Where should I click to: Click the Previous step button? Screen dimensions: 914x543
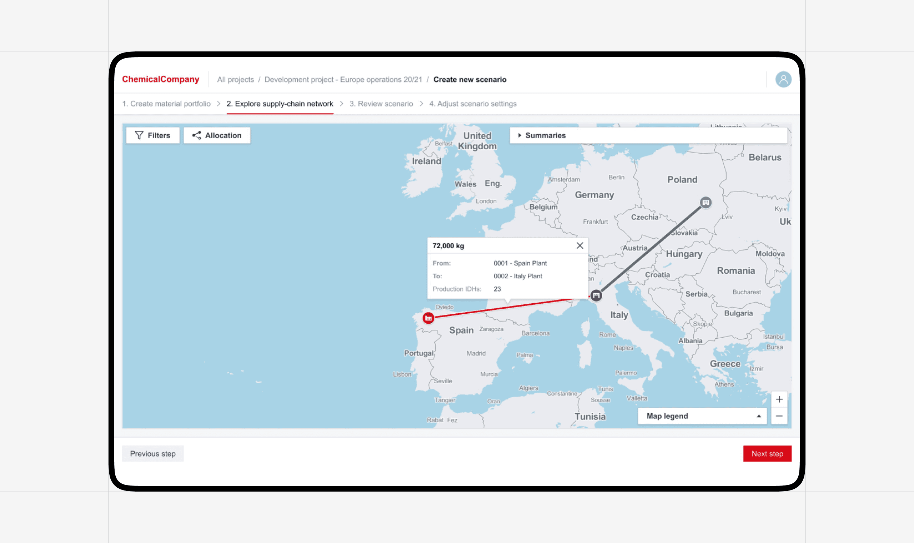(x=153, y=454)
